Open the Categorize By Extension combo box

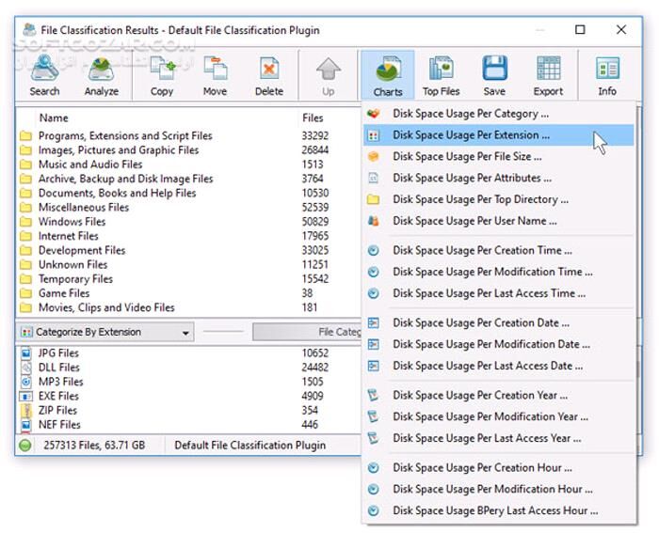[x=104, y=332]
